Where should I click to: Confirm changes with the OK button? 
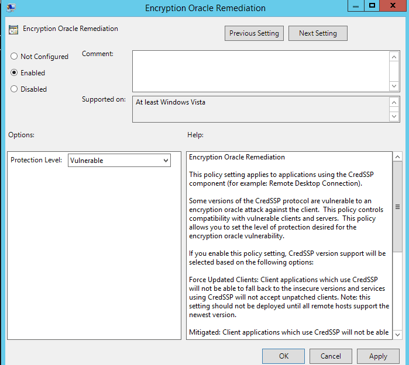(x=283, y=356)
